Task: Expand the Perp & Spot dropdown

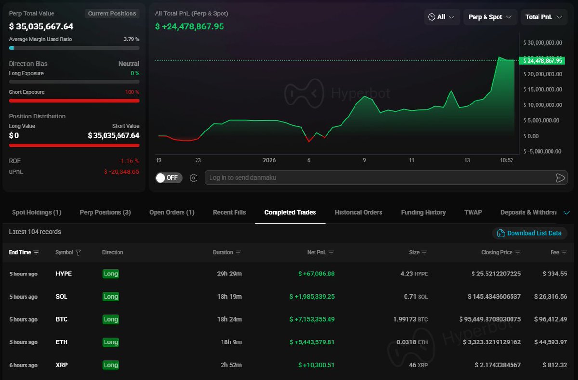Action: (x=490, y=17)
